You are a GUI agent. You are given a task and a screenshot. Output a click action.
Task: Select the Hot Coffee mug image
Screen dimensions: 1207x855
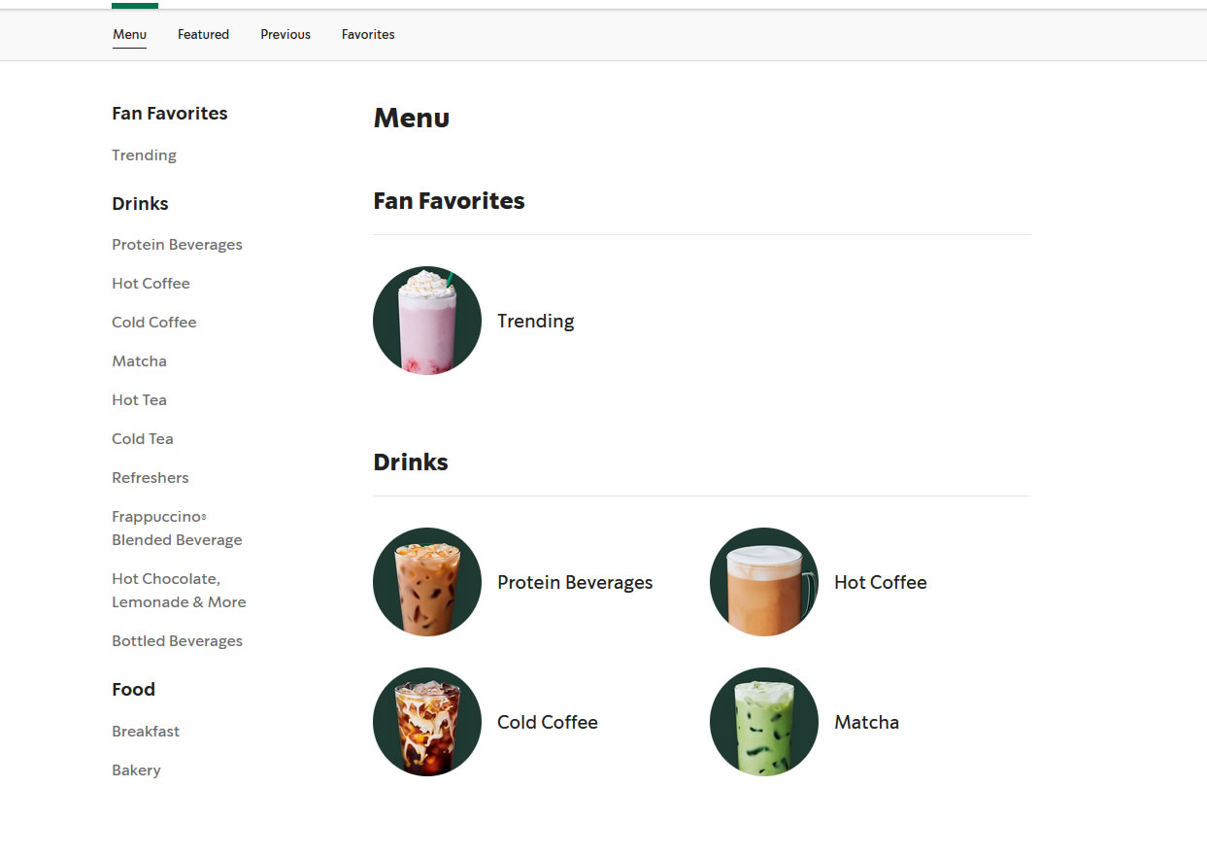764,582
